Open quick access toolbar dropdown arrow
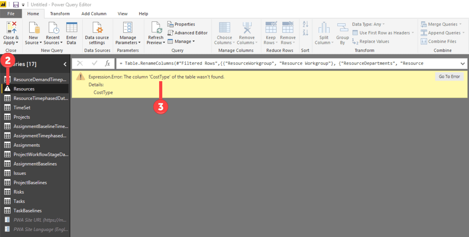 23,5
